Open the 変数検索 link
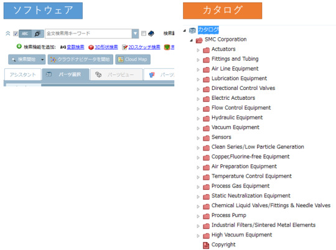The image size is (336, 250). [x=75, y=47]
